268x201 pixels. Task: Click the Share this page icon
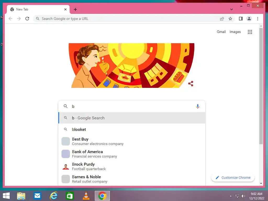222,19
